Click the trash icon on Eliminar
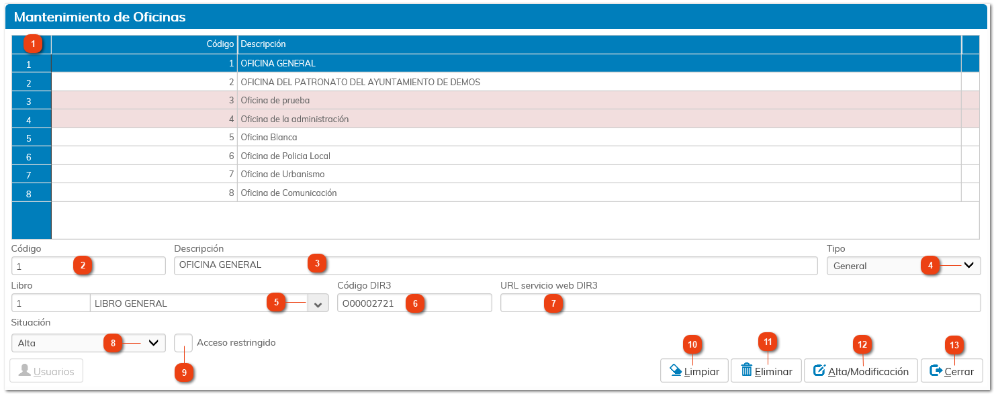Viewport: 996px width, 396px height. [746, 370]
